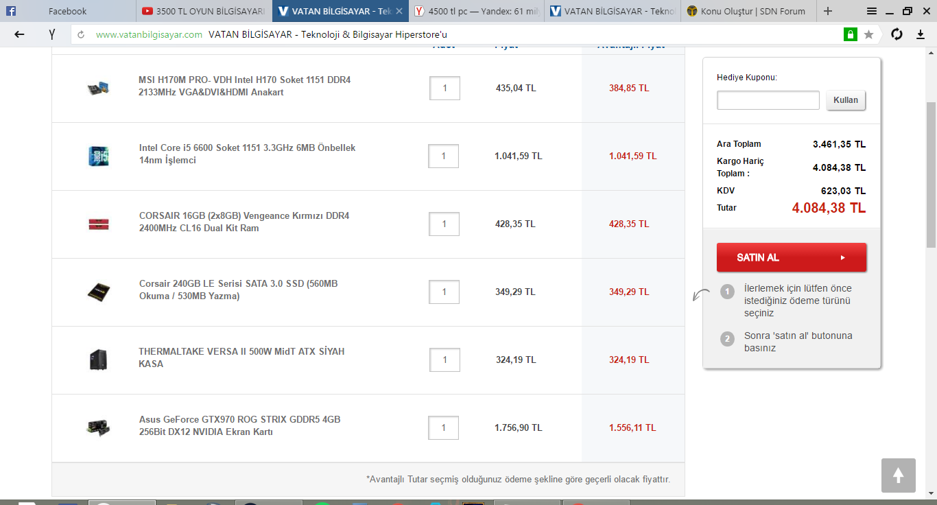Switch to the Konu Oluştur SDN Forum tab
This screenshot has height=505, width=937.
click(748, 11)
